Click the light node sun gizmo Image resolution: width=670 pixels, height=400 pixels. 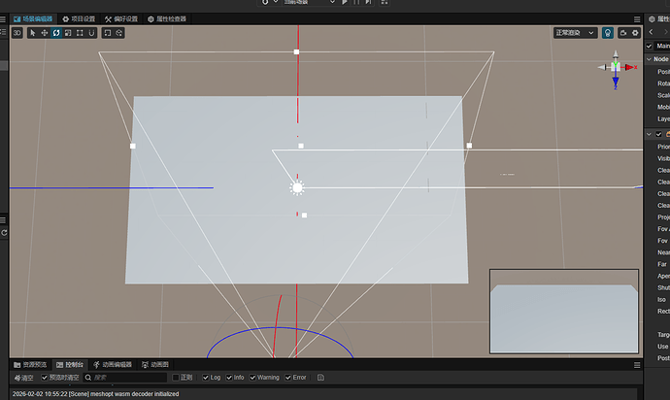(297, 187)
